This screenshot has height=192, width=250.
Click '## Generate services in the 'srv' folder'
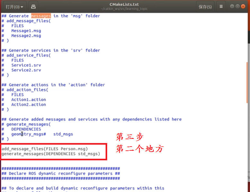51,50
